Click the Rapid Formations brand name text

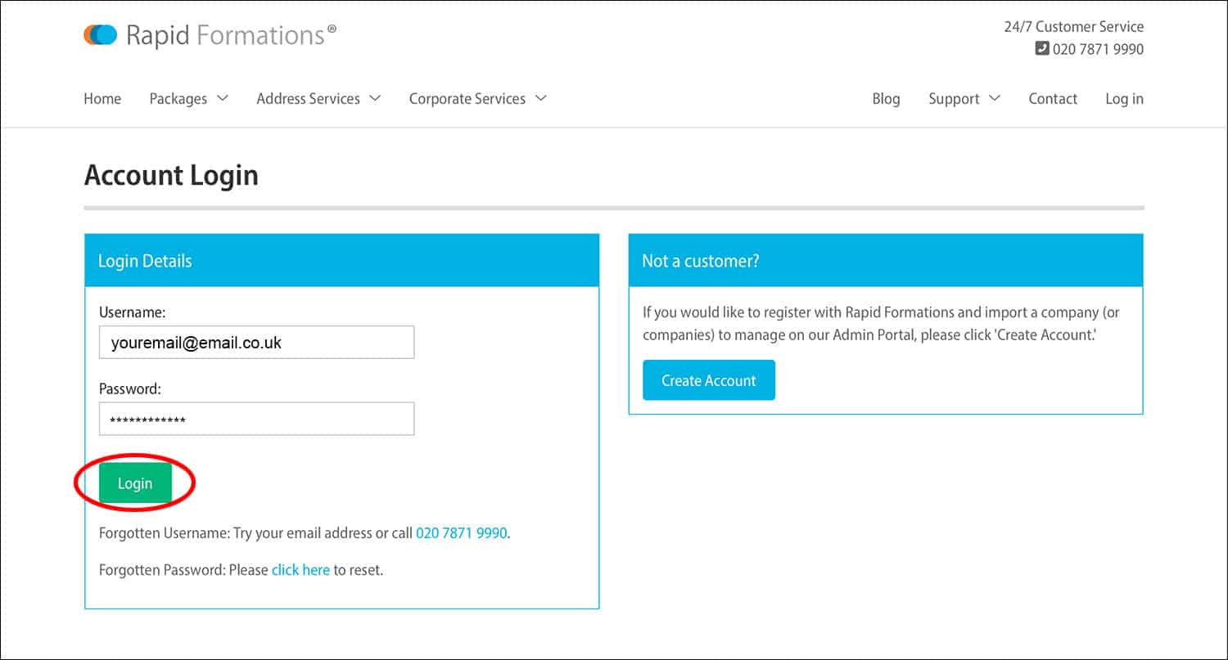tap(226, 35)
